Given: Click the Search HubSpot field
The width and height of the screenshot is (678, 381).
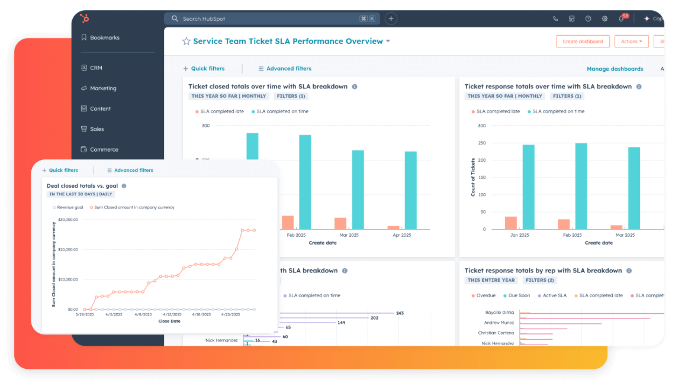Looking at the screenshot, I should pyautogui.click(x=268, y=19).
